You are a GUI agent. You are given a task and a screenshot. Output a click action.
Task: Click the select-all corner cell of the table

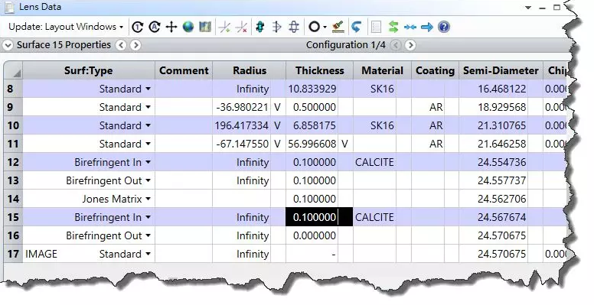point(13,70)
